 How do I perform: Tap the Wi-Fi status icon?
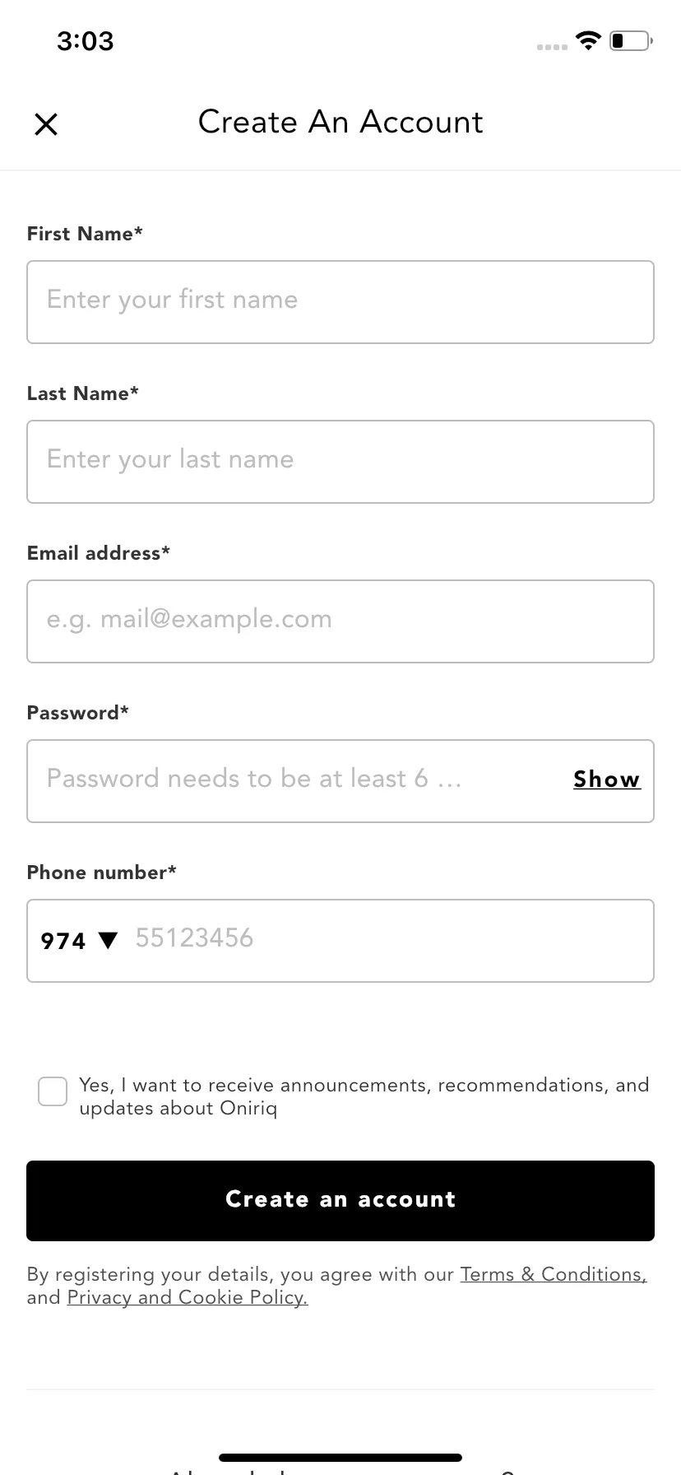[x=588, y=40]
